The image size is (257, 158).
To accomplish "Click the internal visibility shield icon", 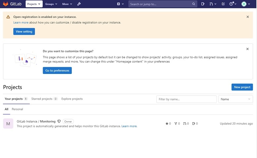I will 59,122.
